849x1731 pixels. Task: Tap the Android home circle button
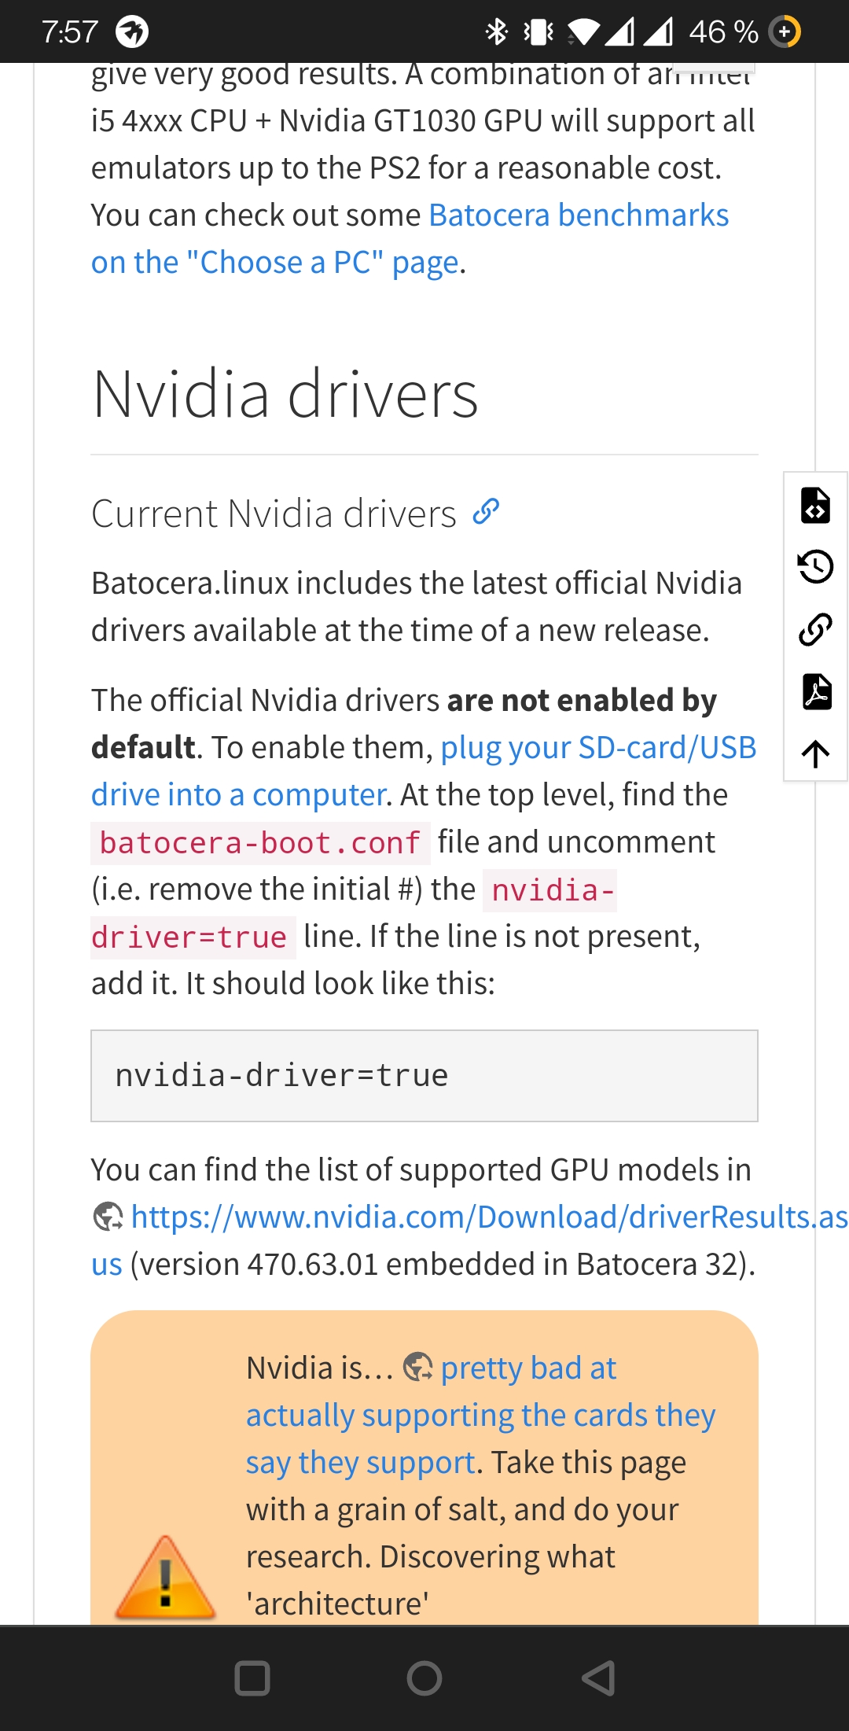pos(424,1678)
